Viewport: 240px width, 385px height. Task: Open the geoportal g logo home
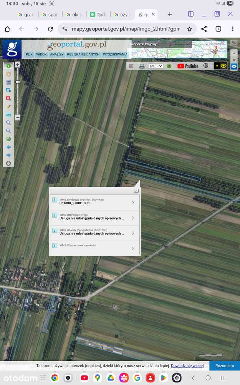point(12,49)
